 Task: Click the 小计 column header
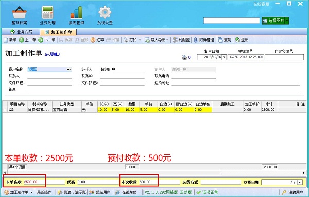[269, 104]
